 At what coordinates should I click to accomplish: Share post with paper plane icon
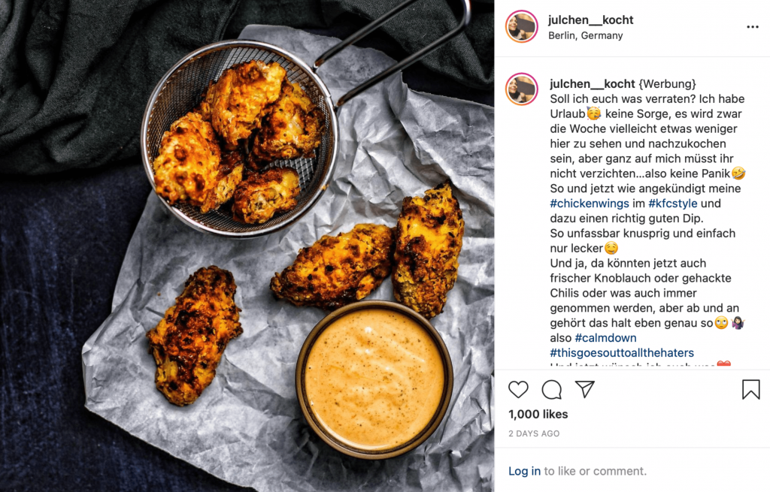pyautogui.click(x=585, y=389)
